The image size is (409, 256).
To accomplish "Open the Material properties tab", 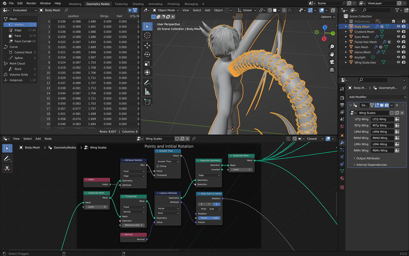I will [342, 178].
